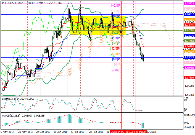This screenshot has height=135, width=195.
Task: Click the orange 1.20239 price tag
Action: point(189,52)
